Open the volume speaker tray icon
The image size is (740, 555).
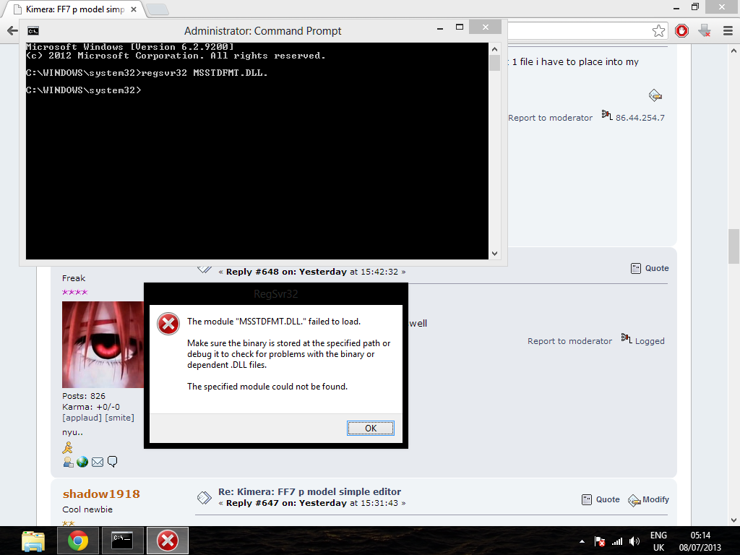point(634,542)
